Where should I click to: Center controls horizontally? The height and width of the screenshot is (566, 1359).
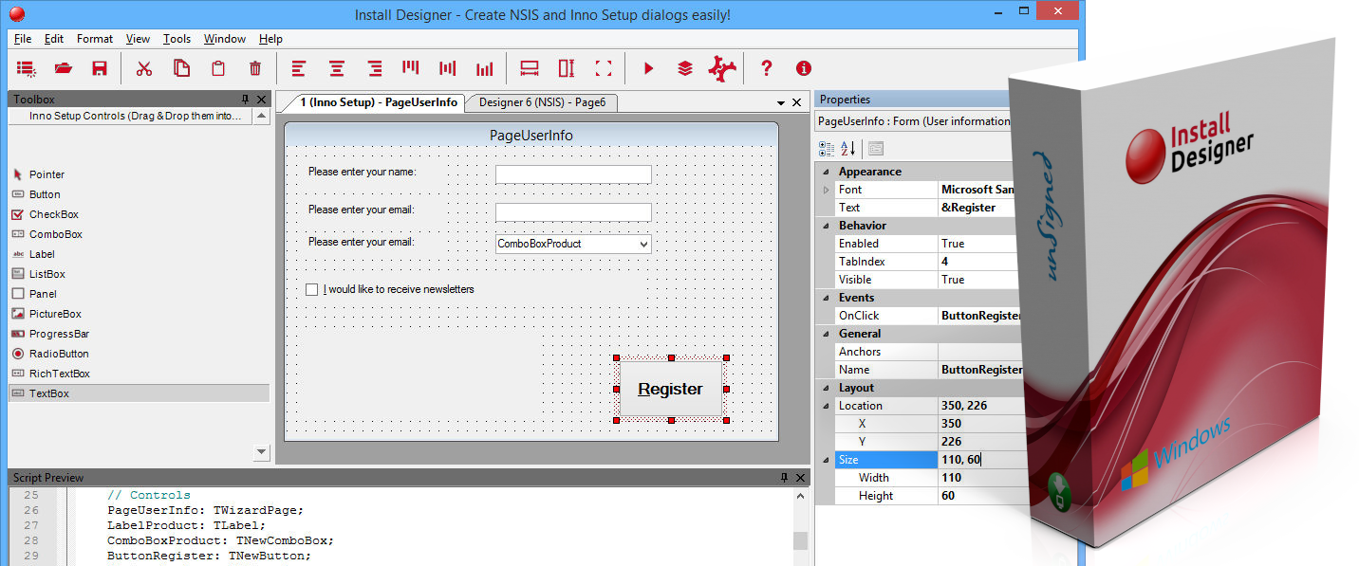(x=337, y=68)
